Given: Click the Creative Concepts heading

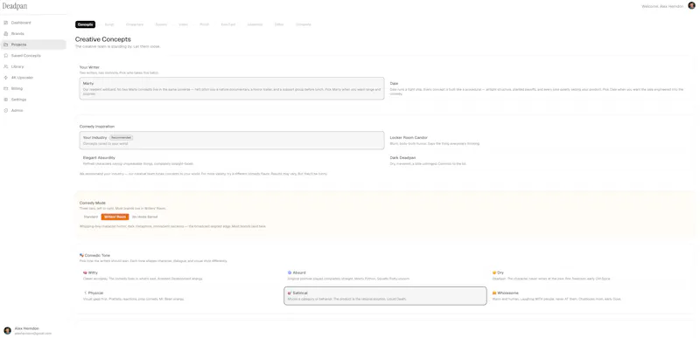Looking at the screenshot, I should (103, 39).
